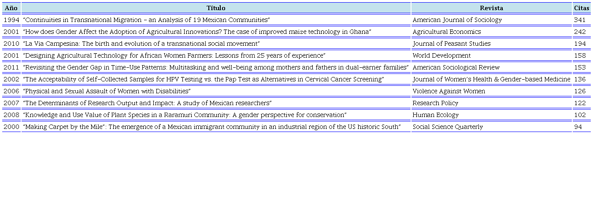Image resolution: width=593 pixels, height=209 pixels.
Task: Click the La Via Campesina article title
Action: [141, 44]
